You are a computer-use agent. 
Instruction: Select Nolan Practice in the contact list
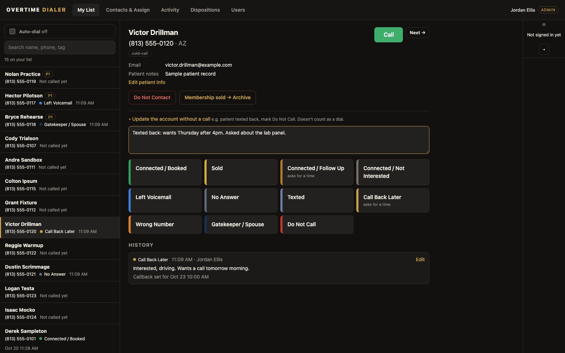click(60, 78)
